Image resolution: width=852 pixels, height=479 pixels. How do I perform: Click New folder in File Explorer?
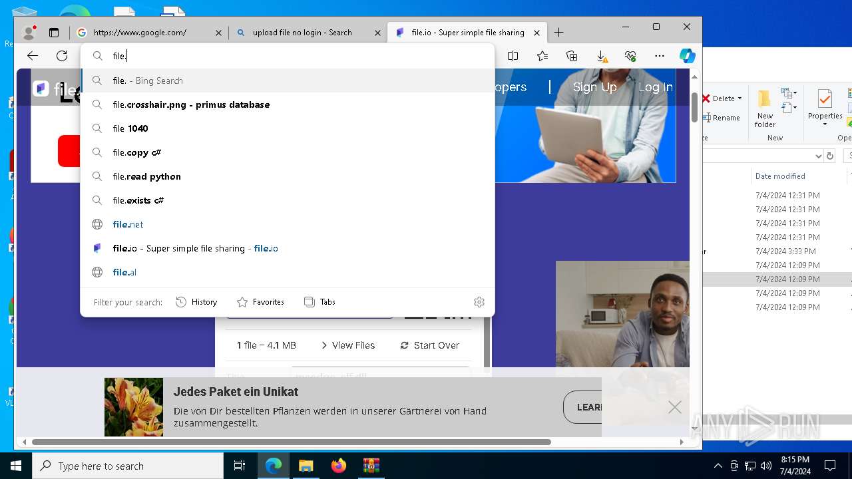click(x=765, y=109)
